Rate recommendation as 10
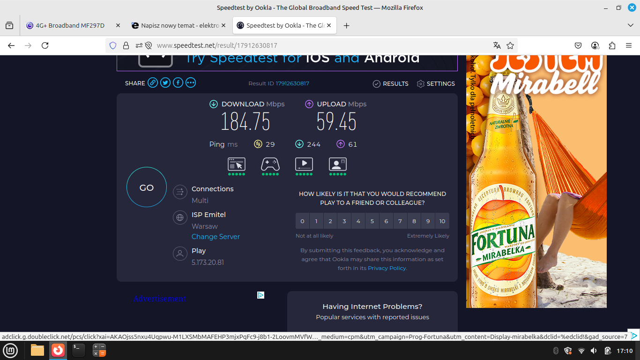This screenshot has width=640, height=360. coord(442,221)
